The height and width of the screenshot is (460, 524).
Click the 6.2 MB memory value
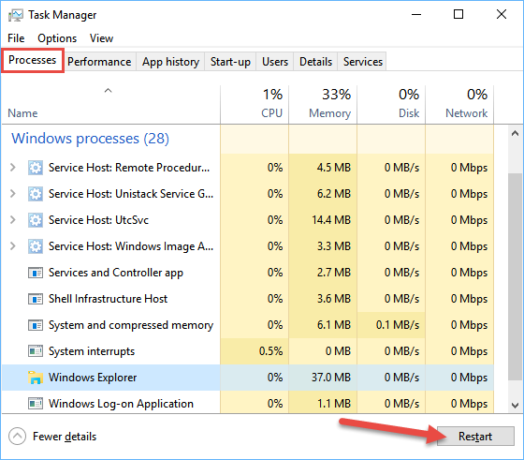click(x=334, y=194)
